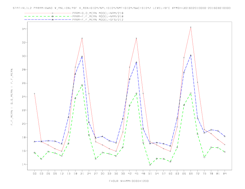Click x-axis tick label 57

click(x=164, y=174)
